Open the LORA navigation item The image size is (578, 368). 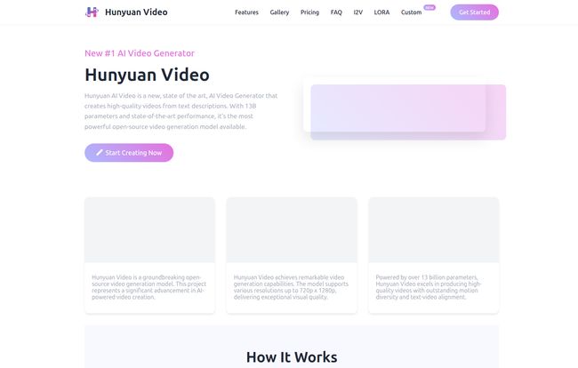pos(381,12)
